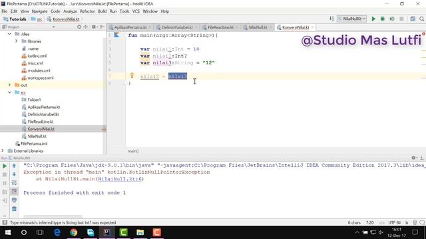Click Stop icon in Run panel sidebar
Image resolution: width=426 pixels, height=239 pixels.
(x=5, y=175)
